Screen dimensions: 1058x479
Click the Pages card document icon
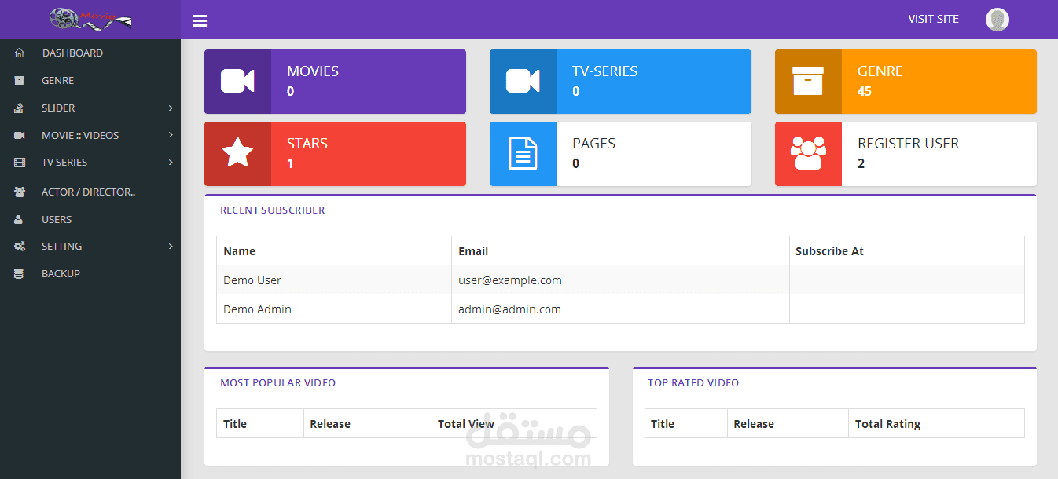coord(523,154)
